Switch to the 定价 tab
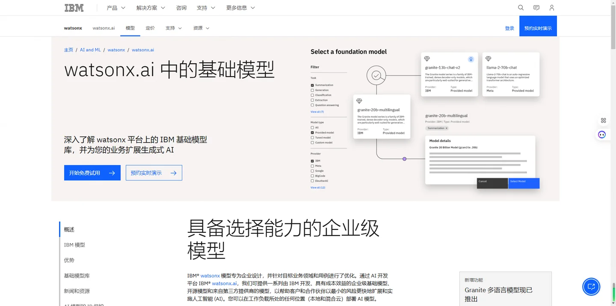616x306 pixels. (x=150, y=28)
